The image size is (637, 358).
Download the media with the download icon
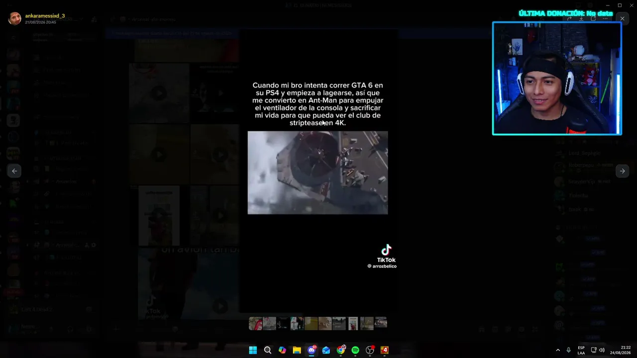tap(581, 18)
